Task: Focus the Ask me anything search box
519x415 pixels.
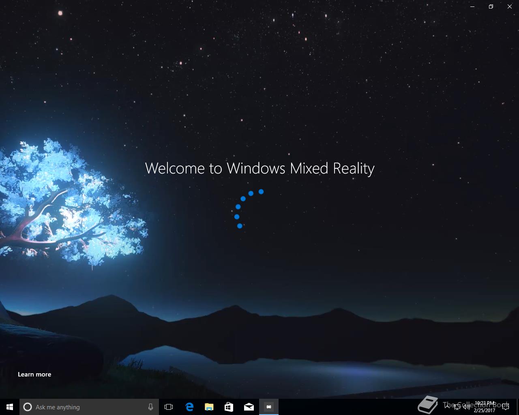Action: point(88,407)
